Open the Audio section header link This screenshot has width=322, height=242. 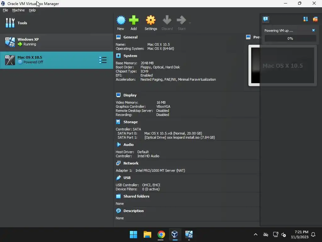click(129, 145)
